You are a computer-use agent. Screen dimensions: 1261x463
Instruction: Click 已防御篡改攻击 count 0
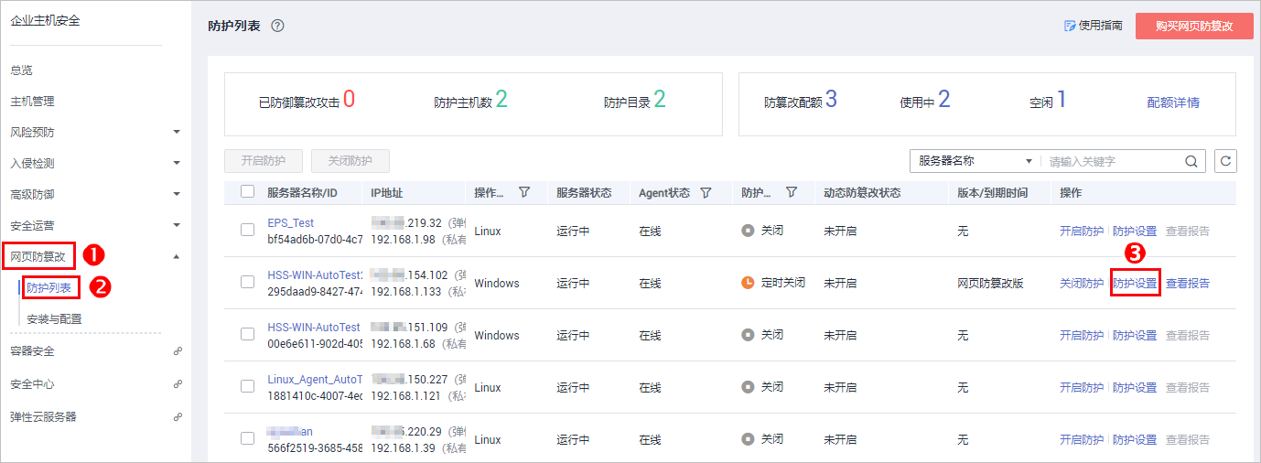(x=350, y=100)
